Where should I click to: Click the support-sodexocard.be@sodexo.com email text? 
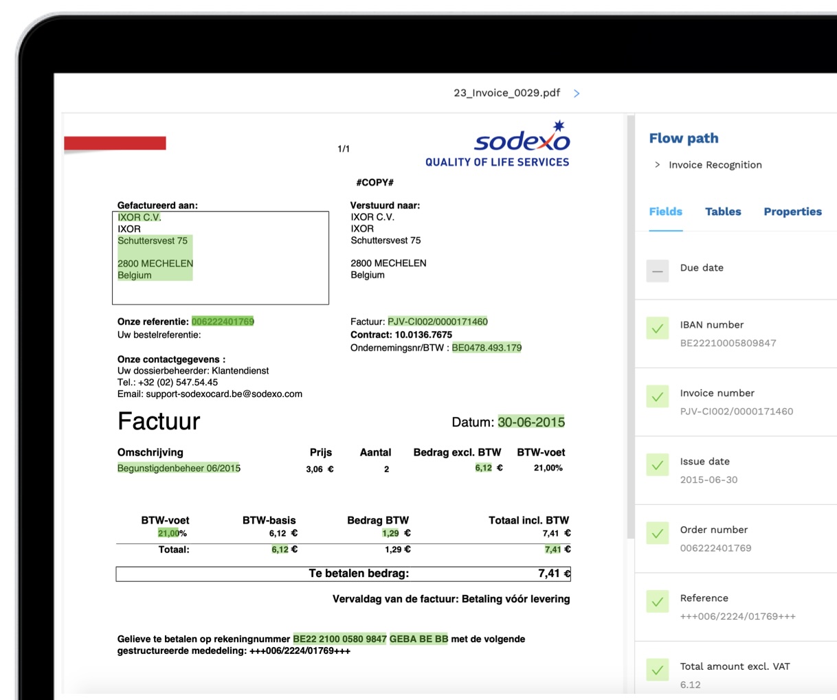[224, 394]
